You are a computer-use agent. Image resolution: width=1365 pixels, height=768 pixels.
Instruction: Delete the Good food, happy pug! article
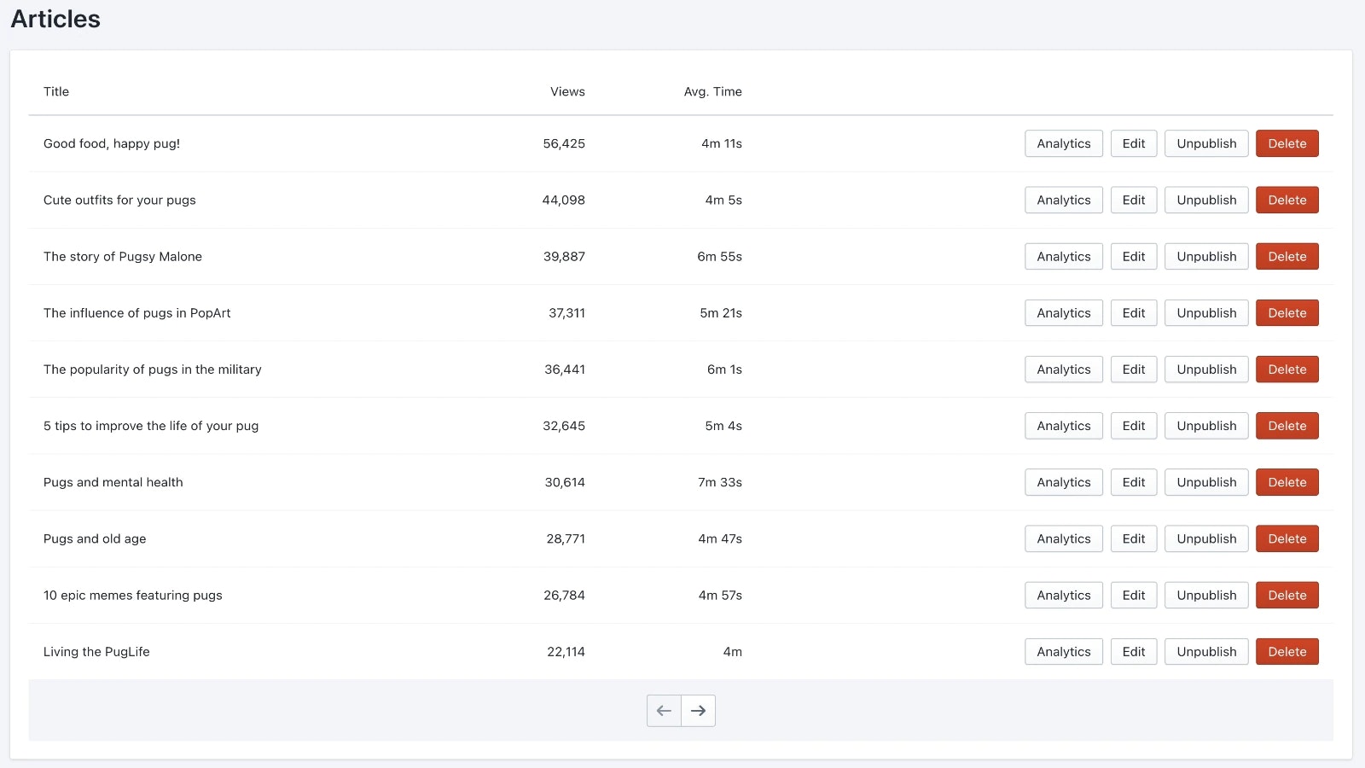1287,143
